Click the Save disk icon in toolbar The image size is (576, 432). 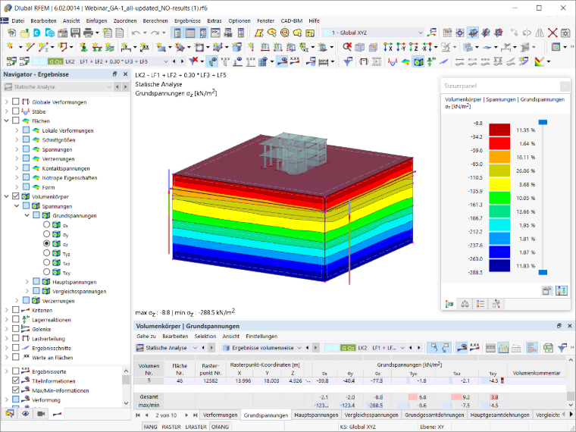[x=75, y=33]
